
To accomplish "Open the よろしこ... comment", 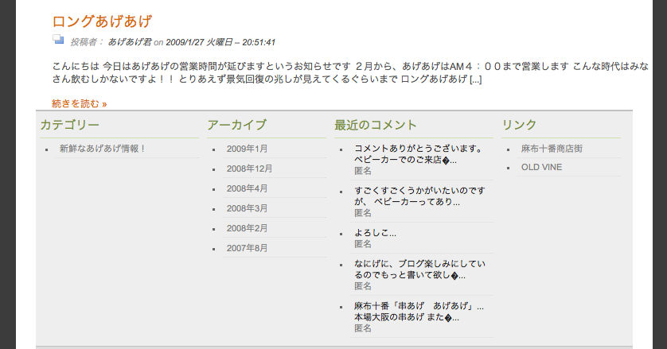I will pos(375,233).
